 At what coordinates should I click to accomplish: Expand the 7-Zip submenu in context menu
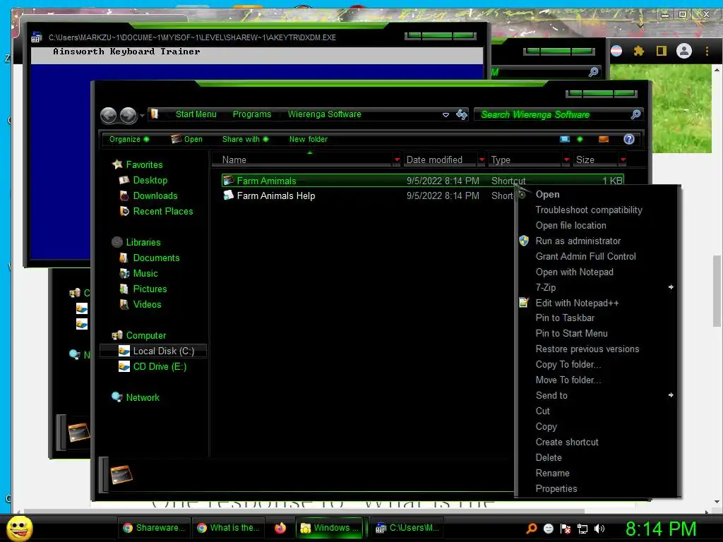(x=671, y=287)
